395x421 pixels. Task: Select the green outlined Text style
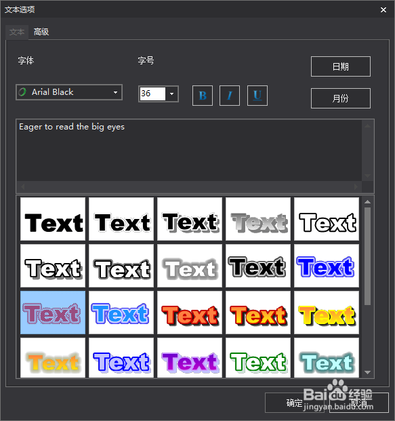[258, 358]
